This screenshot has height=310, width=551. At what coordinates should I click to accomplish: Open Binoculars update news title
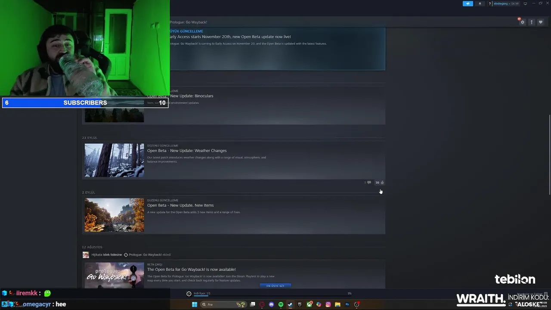click(x=180, y=96)
